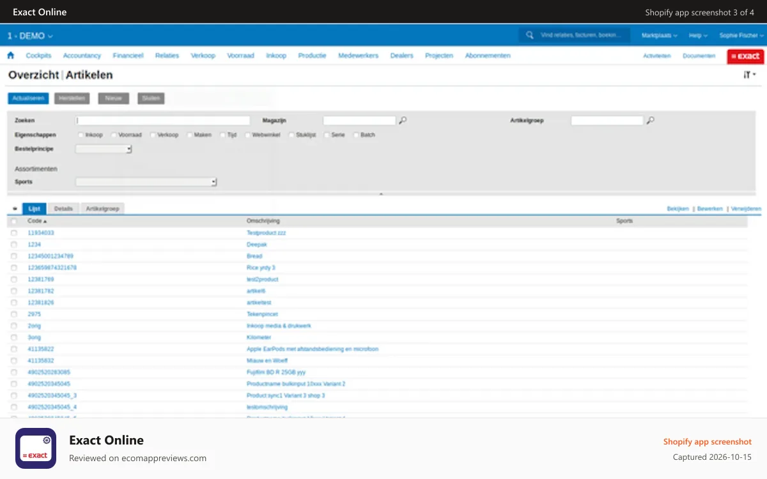
Task: Open the Marktplaats dropdown menu
Action: click(x=660, y=36)
